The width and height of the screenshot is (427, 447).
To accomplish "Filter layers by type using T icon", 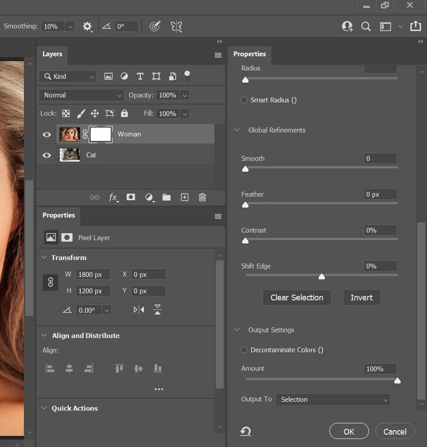I will coord(140,76).
